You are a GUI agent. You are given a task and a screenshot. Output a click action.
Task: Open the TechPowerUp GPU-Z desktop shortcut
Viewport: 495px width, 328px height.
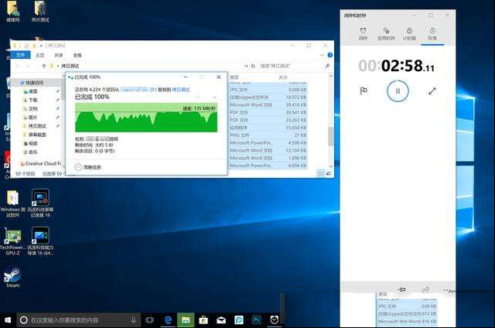(x=12, y=241)
